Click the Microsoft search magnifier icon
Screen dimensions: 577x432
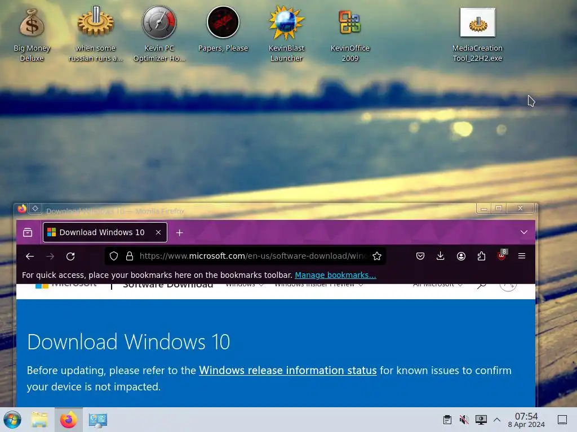click(x=481, y=285)
